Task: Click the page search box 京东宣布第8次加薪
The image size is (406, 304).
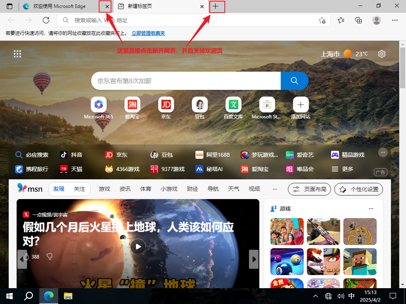Action: tap(186, 81)
